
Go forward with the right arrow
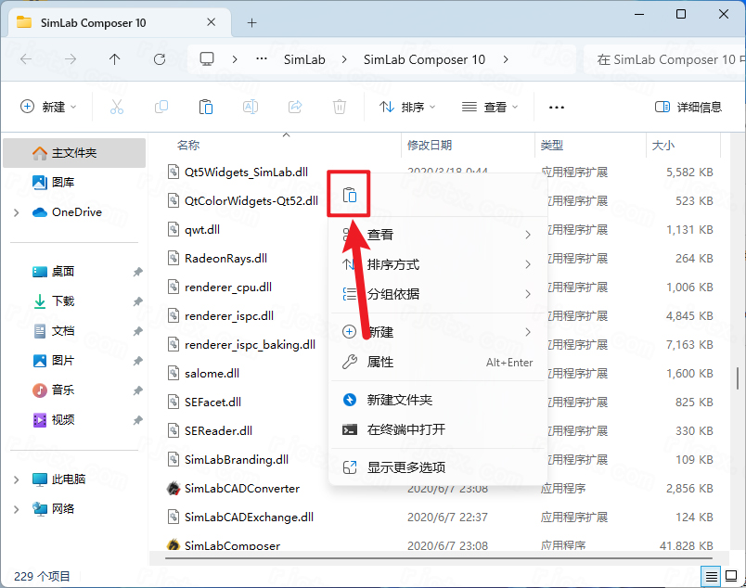pos(71,59)
